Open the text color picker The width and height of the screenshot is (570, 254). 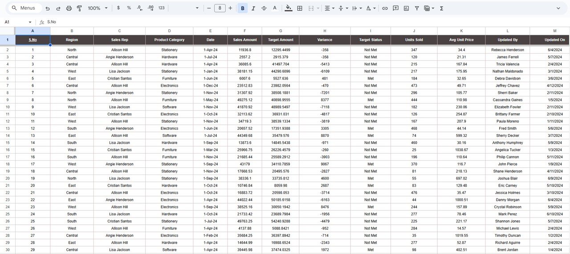pyautogui.click(x=275, y=8)
